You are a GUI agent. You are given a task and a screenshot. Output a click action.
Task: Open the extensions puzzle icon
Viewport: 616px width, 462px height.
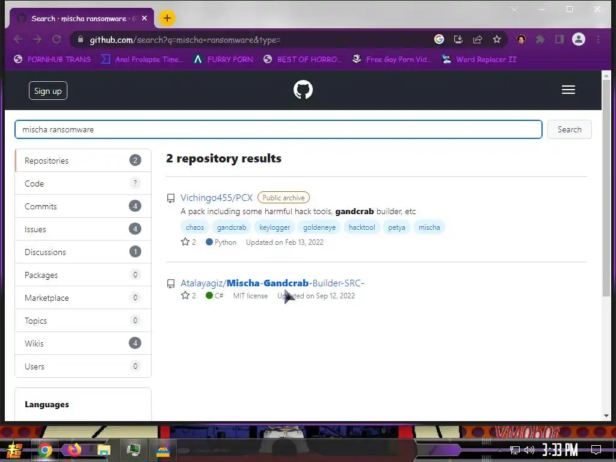(x=540, y=39)
